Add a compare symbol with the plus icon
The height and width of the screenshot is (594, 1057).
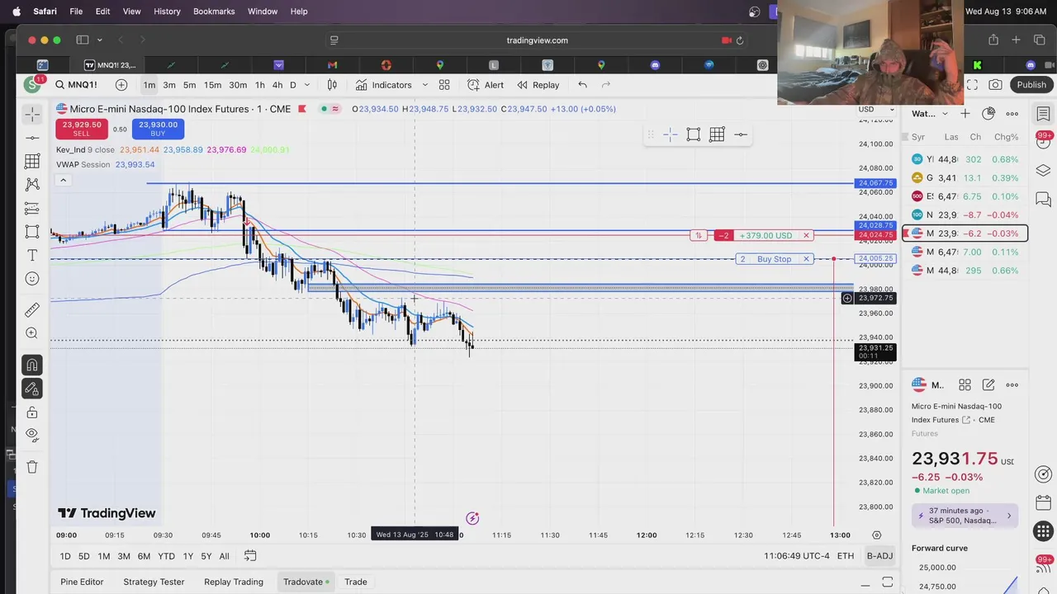121,84
